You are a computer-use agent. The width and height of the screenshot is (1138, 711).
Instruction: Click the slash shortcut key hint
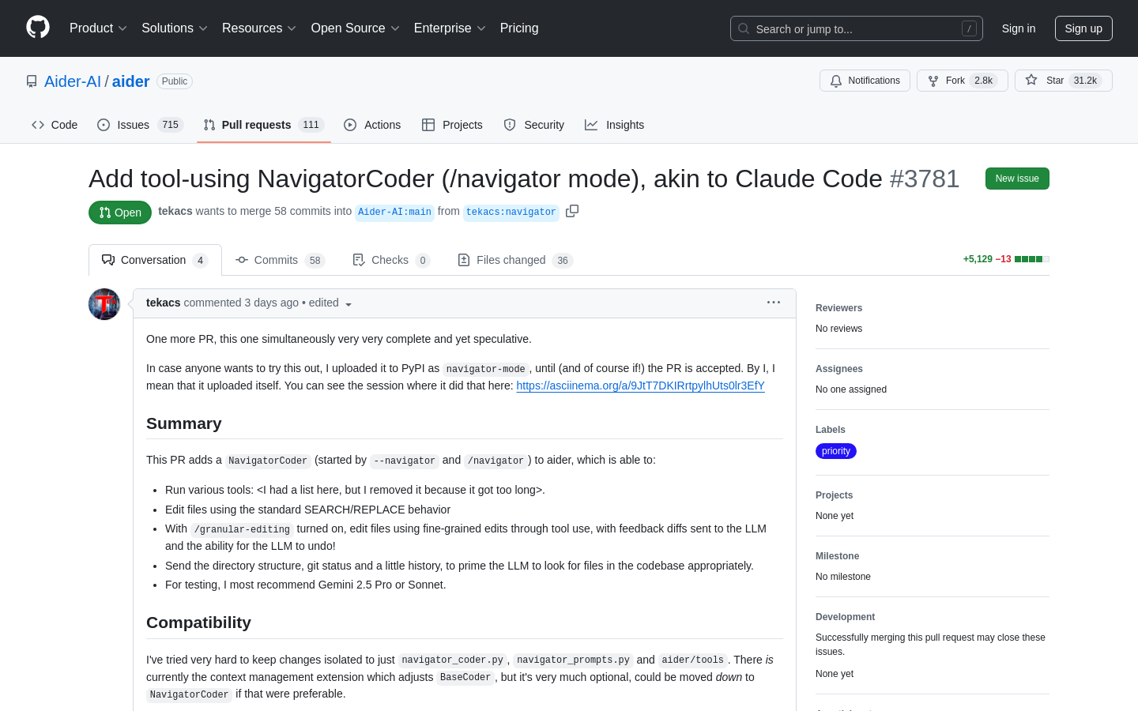pos(969,28)
